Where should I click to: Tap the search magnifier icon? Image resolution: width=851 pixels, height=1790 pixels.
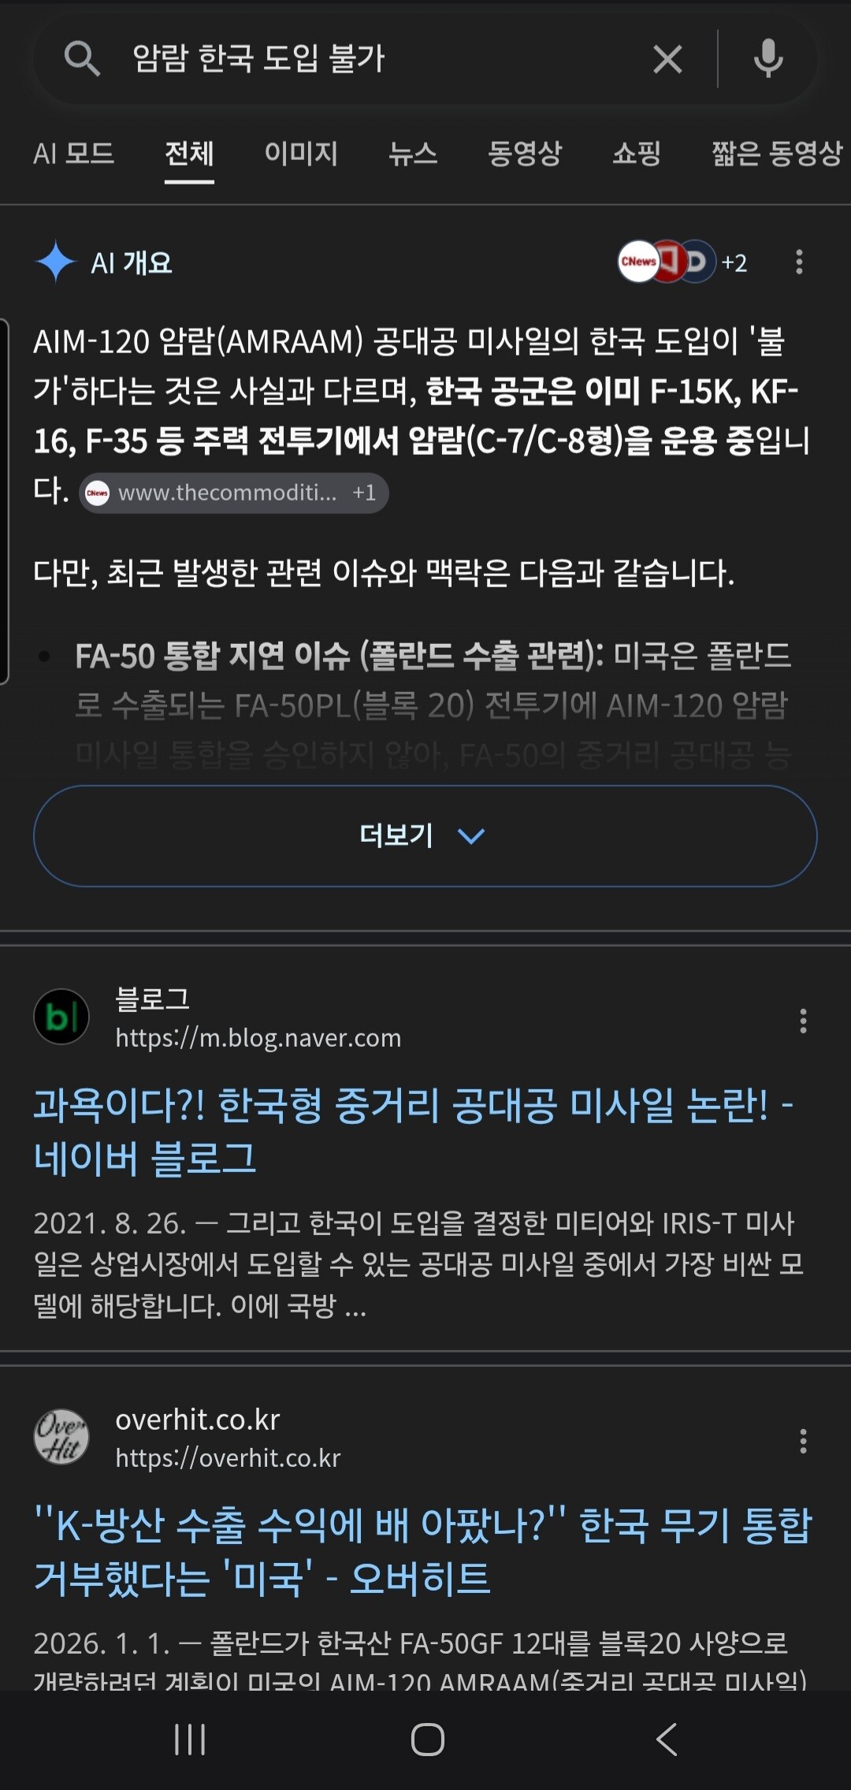click(82, 59)
